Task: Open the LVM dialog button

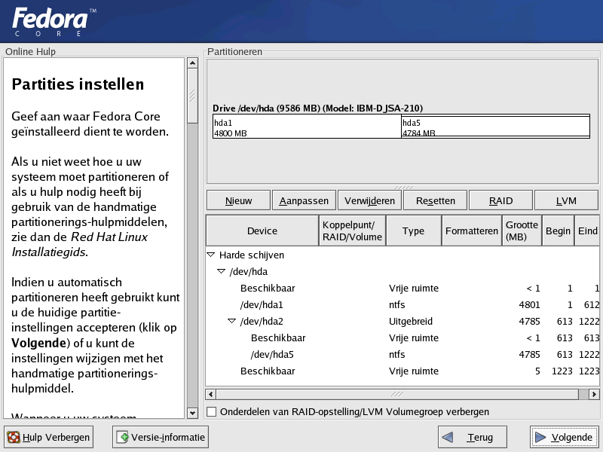Action: click(x=566, y=200)
